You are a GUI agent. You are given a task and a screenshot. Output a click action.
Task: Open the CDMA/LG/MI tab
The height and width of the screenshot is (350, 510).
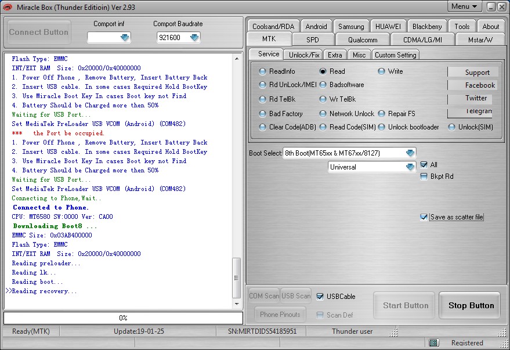point(422,39)
